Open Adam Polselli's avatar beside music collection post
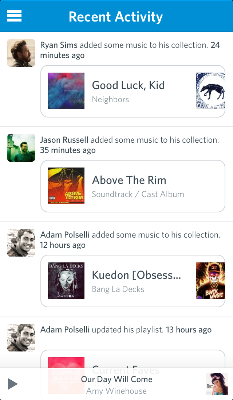 [x=21, y=243]
